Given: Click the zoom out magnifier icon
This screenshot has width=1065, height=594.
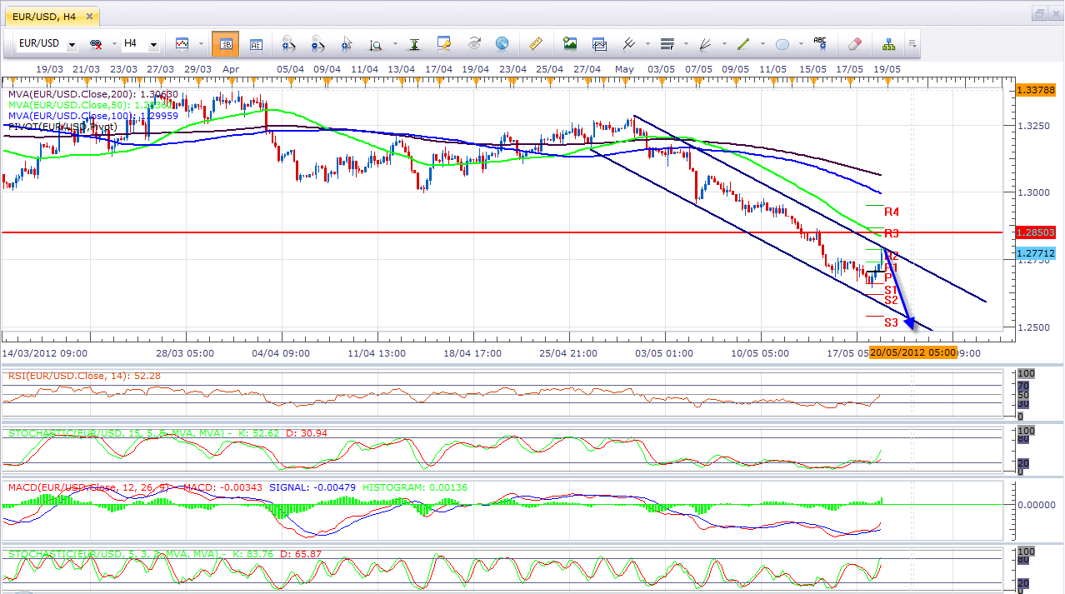Looking at the screenshot, I should click(x=317, y=43).
